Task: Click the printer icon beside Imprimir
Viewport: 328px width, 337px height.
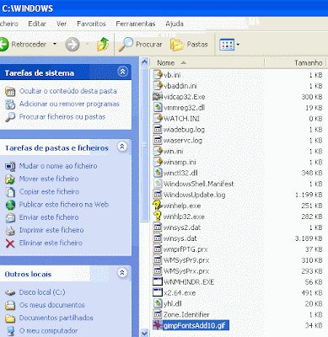Action: coord(10,231)
